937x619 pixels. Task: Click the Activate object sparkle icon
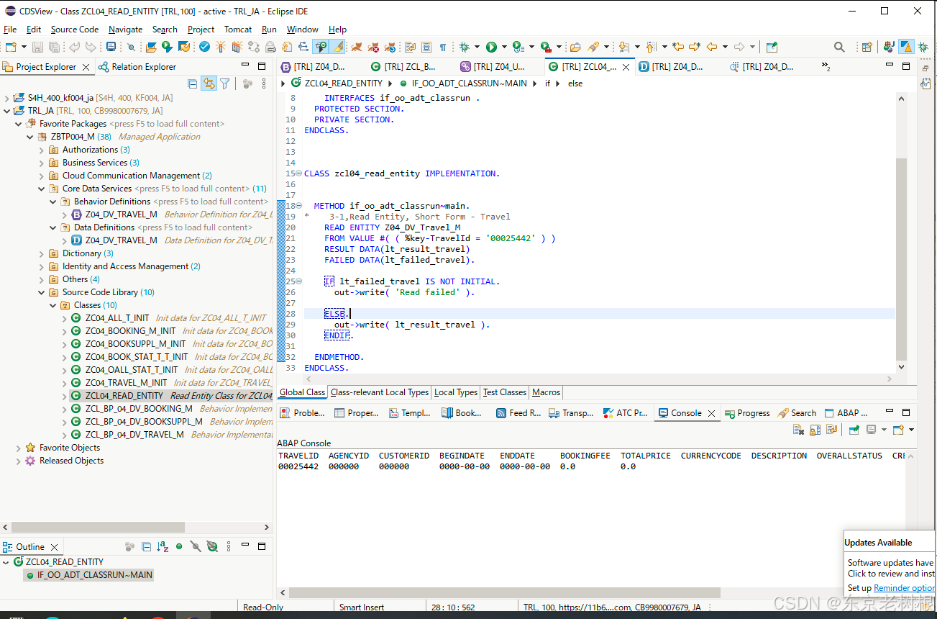221,47
